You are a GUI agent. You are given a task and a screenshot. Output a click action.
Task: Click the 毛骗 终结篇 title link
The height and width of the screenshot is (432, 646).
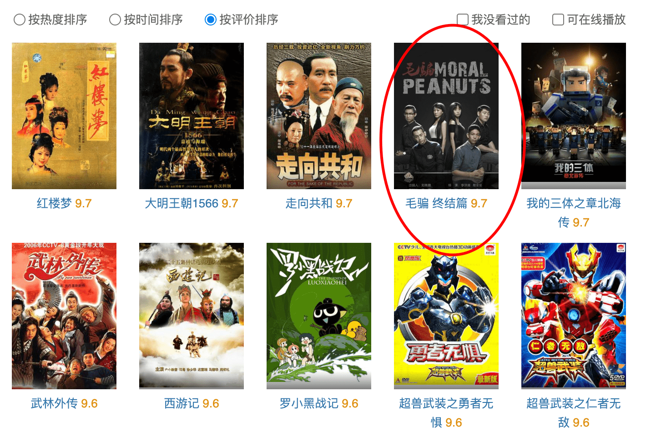(436, 203)
